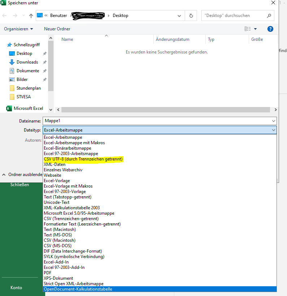Click the Benutzer breadcrumb segment
Image resolution: width=287 pixels, height=296 pixels.
point(59,16)
